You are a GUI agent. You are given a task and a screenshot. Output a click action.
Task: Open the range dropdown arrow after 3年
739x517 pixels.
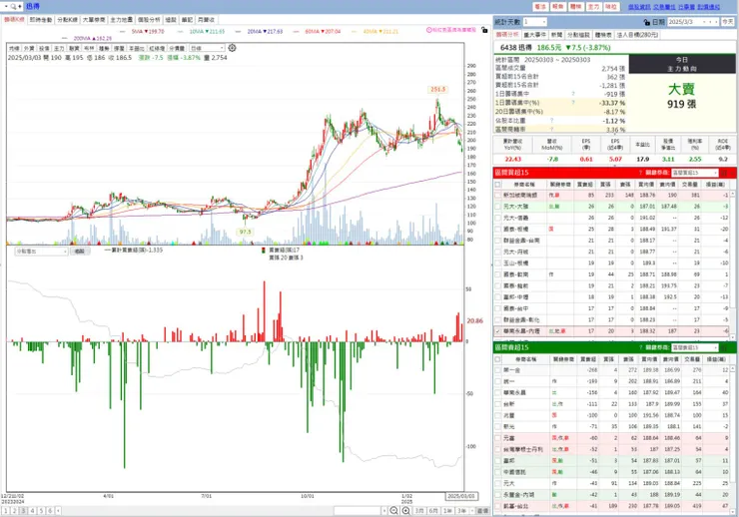(x=472, y=511)
